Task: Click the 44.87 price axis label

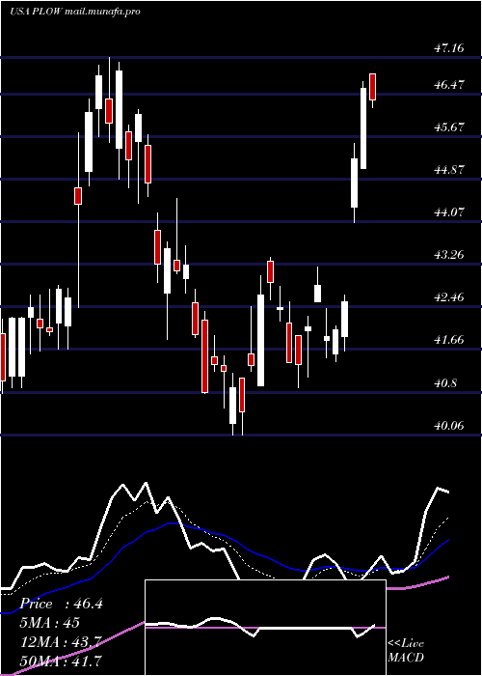Action: [x=449, y=169]
